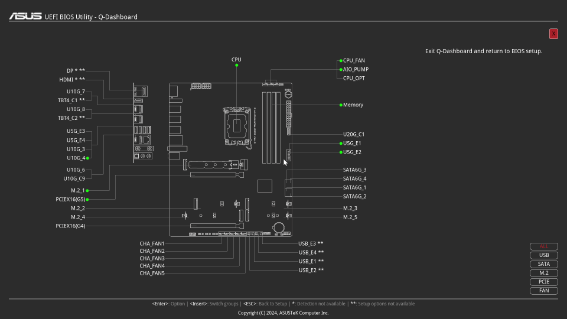Select the DP port label
This screenshot has width=567, height=319.
[x=76, y=71]
